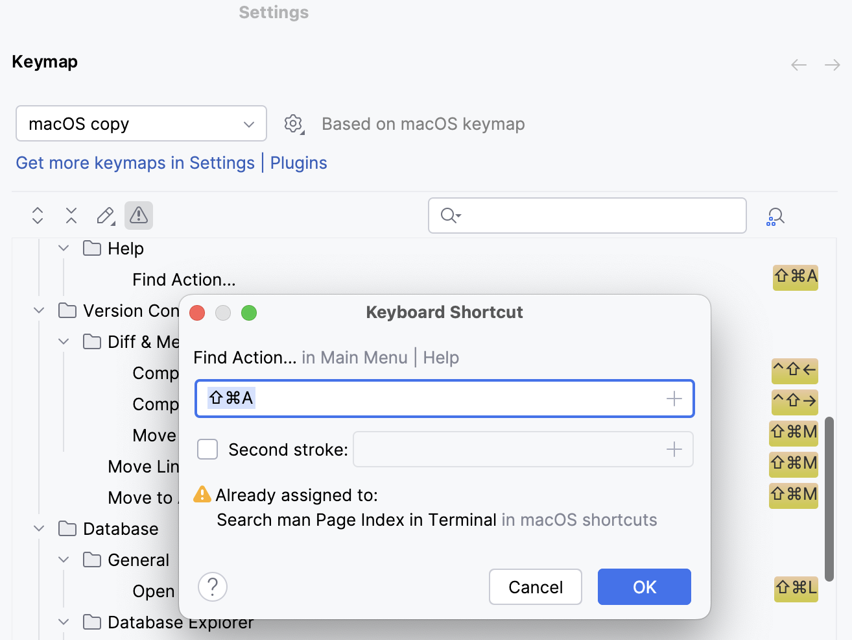852x640 pixels.
Task: Expand all keymap tree nodes
Action: pyautogui.click(x=37, y=215)
